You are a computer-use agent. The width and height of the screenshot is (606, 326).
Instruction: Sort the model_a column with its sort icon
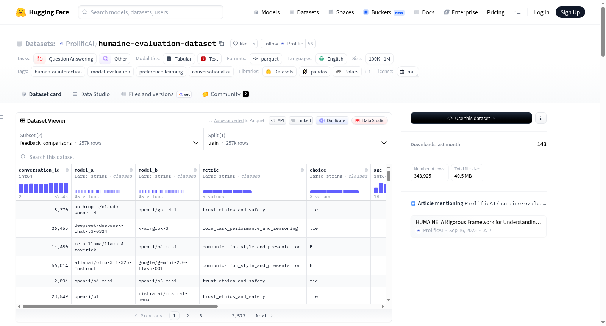(x=131, y=170)
